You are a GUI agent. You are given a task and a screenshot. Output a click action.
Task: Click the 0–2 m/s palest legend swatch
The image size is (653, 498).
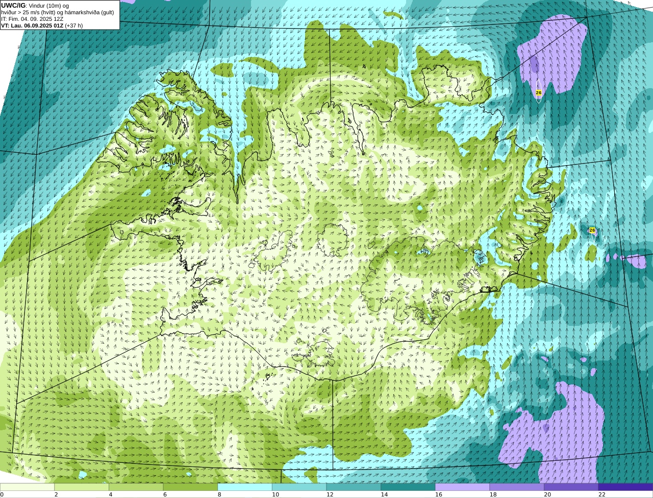click(x=27, y=487)
